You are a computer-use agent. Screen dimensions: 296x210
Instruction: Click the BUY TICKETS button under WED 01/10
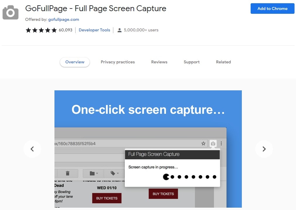pyautogui.click(x=107, y=198)
